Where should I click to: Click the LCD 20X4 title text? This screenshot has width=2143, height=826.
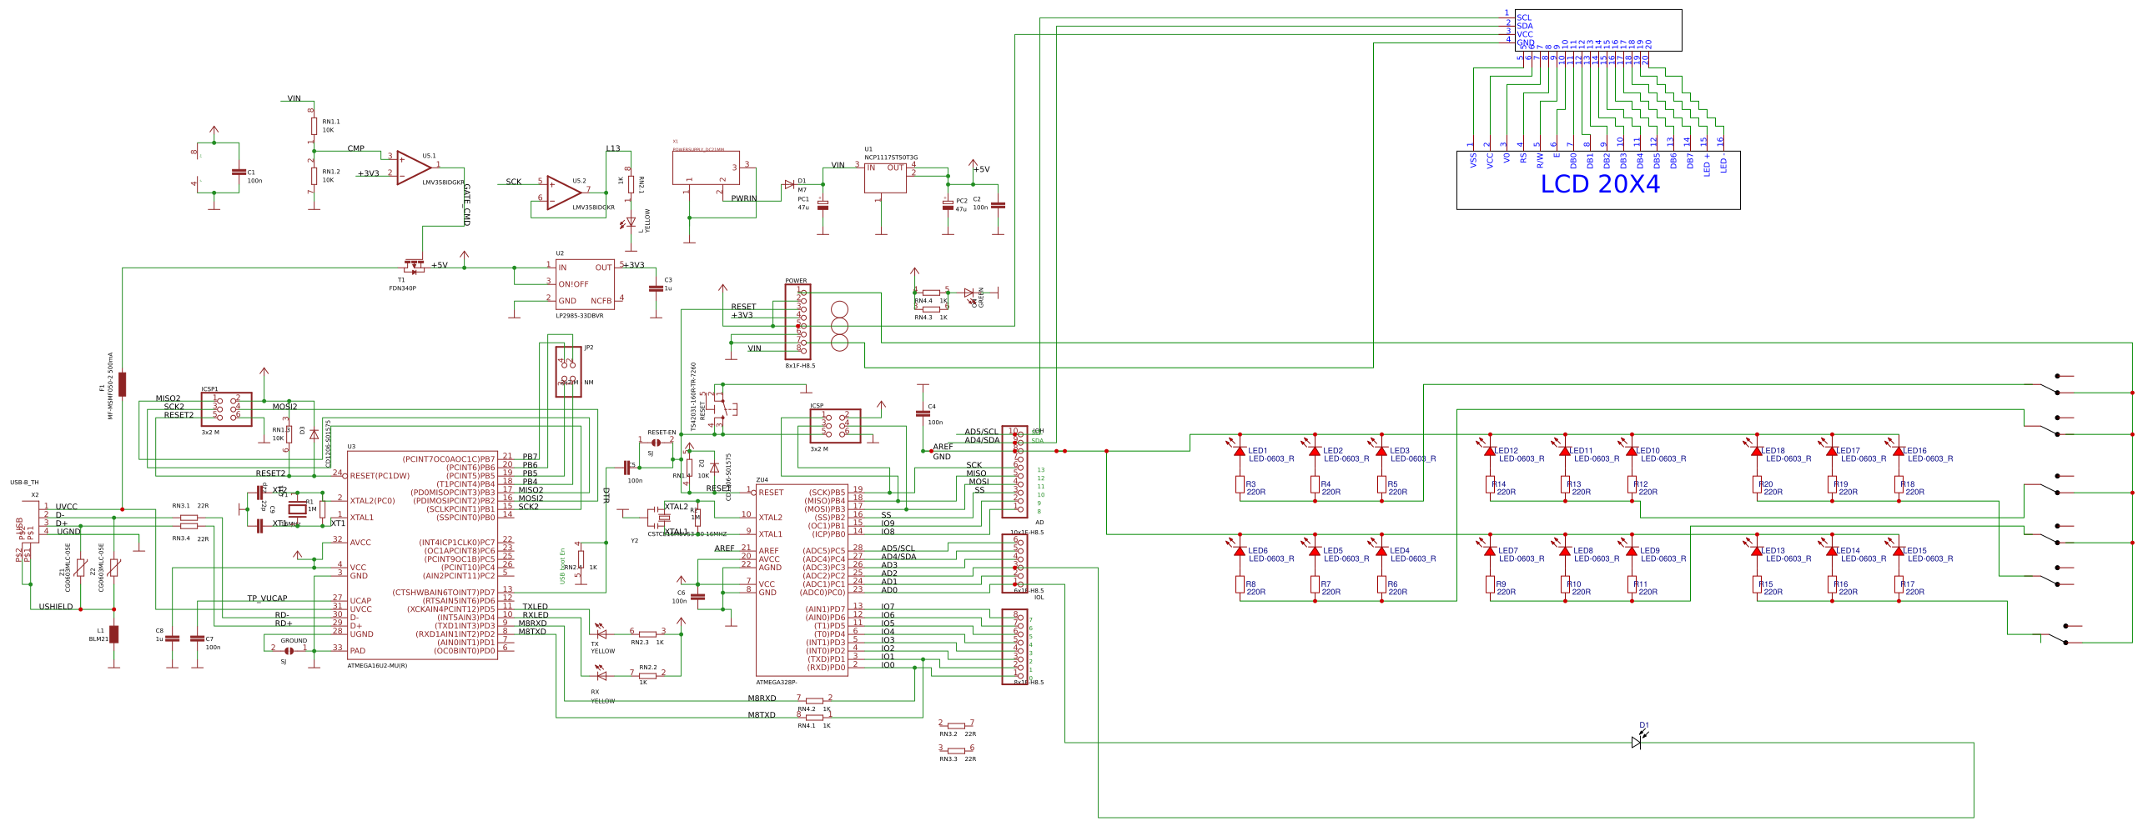[1599, 184]
